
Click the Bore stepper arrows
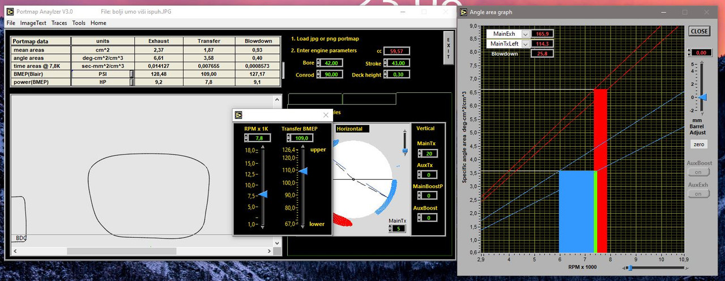[x=318, y=63]
